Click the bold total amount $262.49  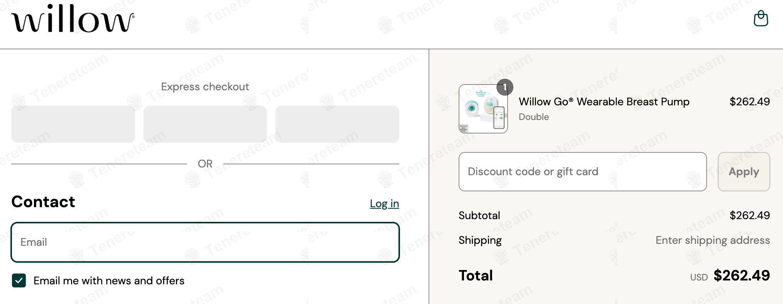click(741, 275)
